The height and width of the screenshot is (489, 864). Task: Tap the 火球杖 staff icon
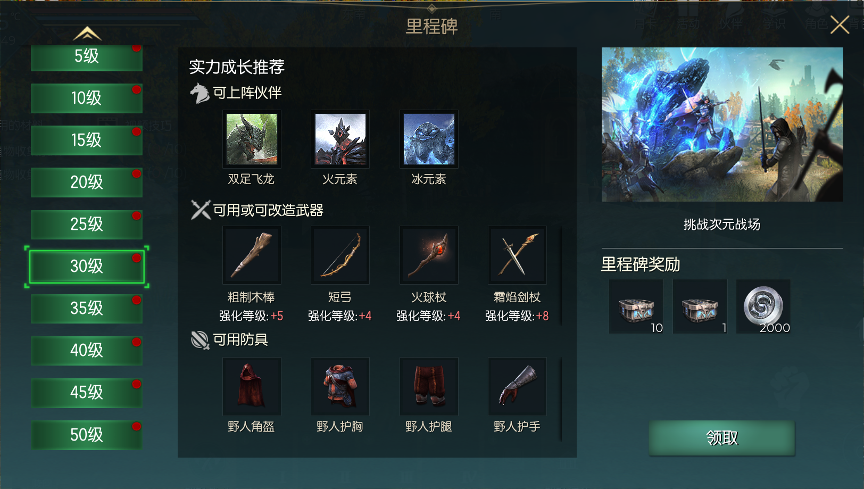[x=429, y=255]
